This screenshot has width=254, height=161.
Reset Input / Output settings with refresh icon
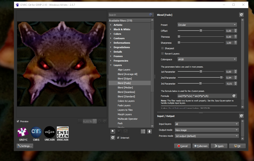click(241, 116)
